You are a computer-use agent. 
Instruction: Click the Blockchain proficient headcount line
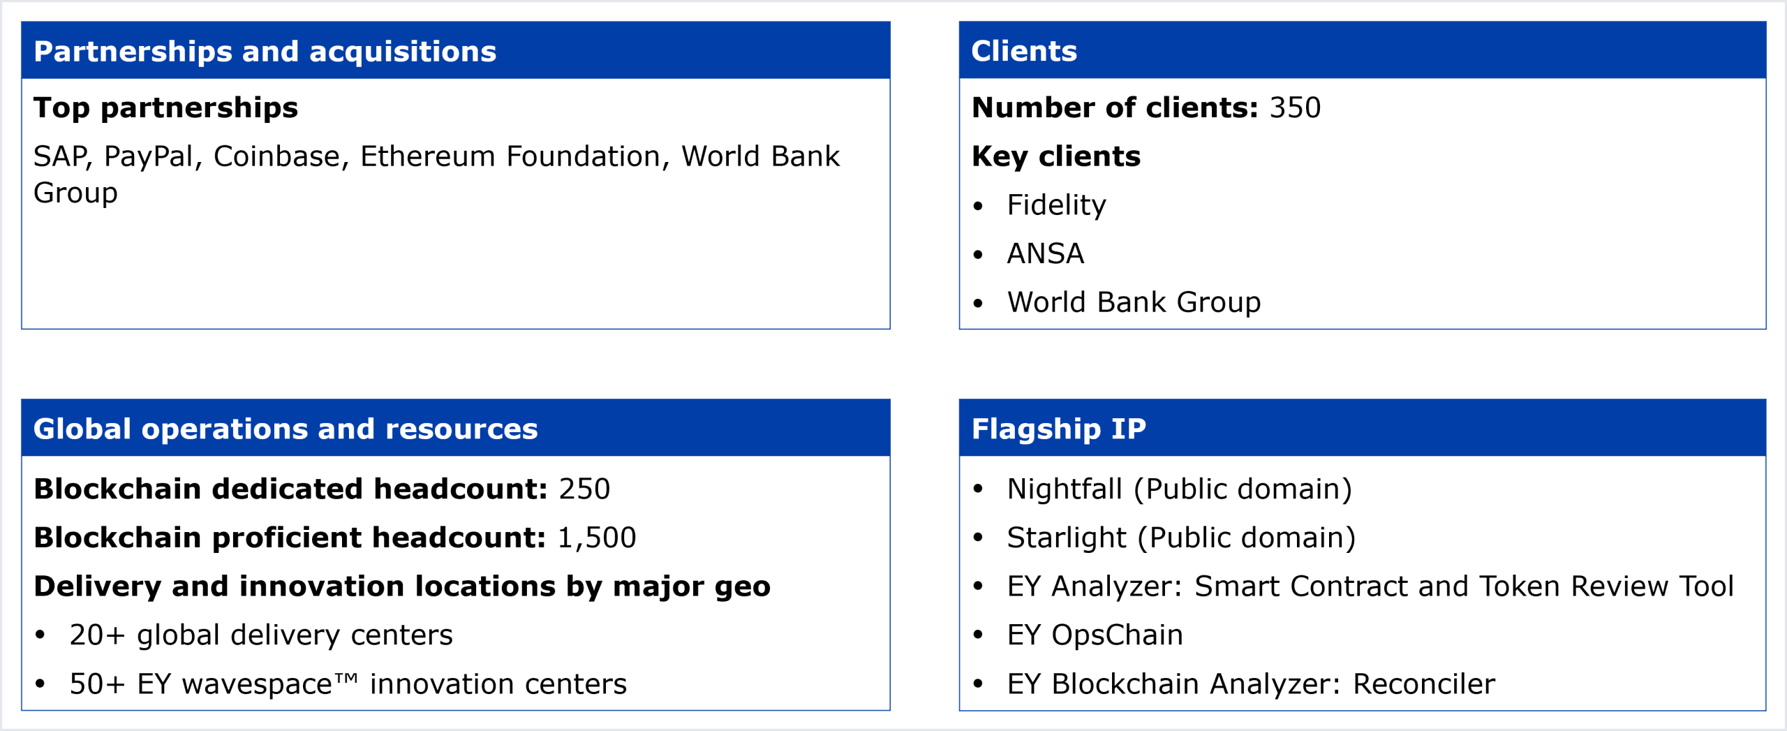tap(335, 538)
